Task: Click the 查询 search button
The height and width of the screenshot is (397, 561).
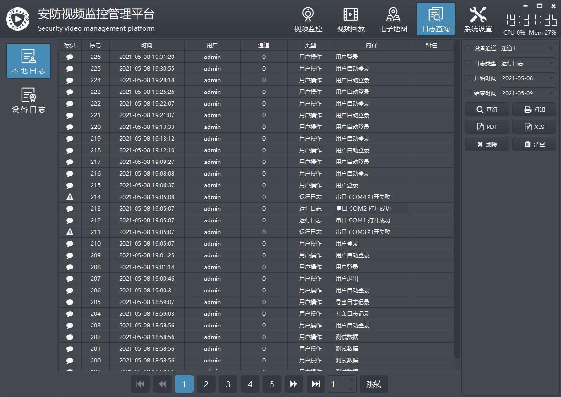Action: click(487, 110)
